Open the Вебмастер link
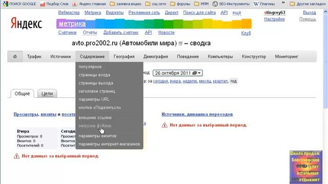Screen dimensions: 328x184 point(69,12)
